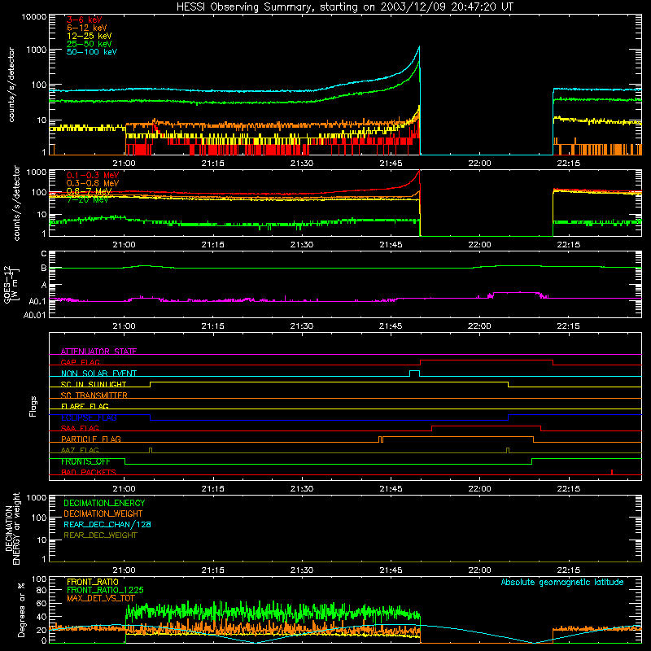Image resolution: width=651 pixels, height=651 pixels.
Task: Click the bad packets spike near 22:22
Action: pyautogui.click(x=612, y=472)
